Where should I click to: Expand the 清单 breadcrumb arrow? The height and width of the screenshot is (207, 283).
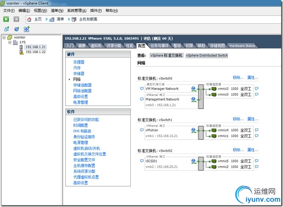click(69, 19)
